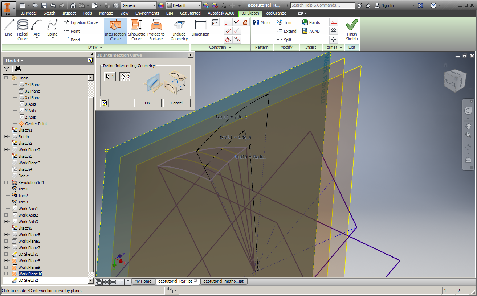Click Sign In
Screen dimensions: 477x296
[x=384, y=5]
